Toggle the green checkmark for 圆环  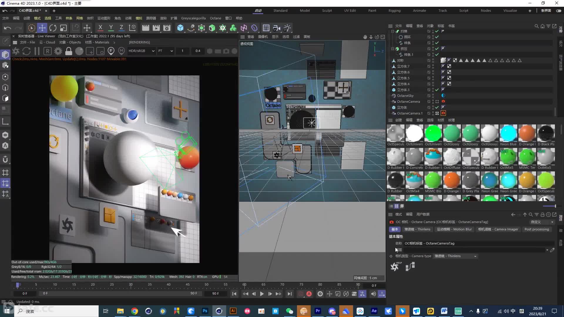[x=437, y=37]
